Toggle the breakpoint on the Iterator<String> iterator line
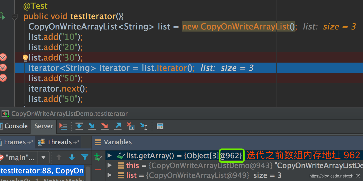 [x=3, y=68]
